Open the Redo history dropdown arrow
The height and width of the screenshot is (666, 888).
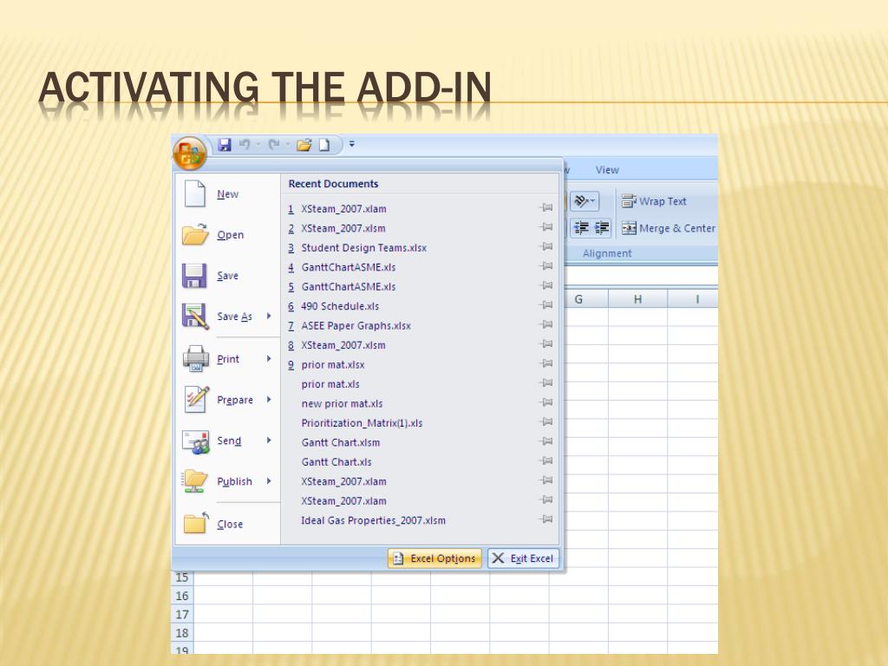click(287, 145)
